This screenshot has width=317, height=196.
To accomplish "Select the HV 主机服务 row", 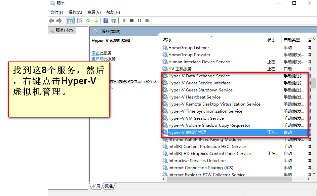I will [237, 69].
